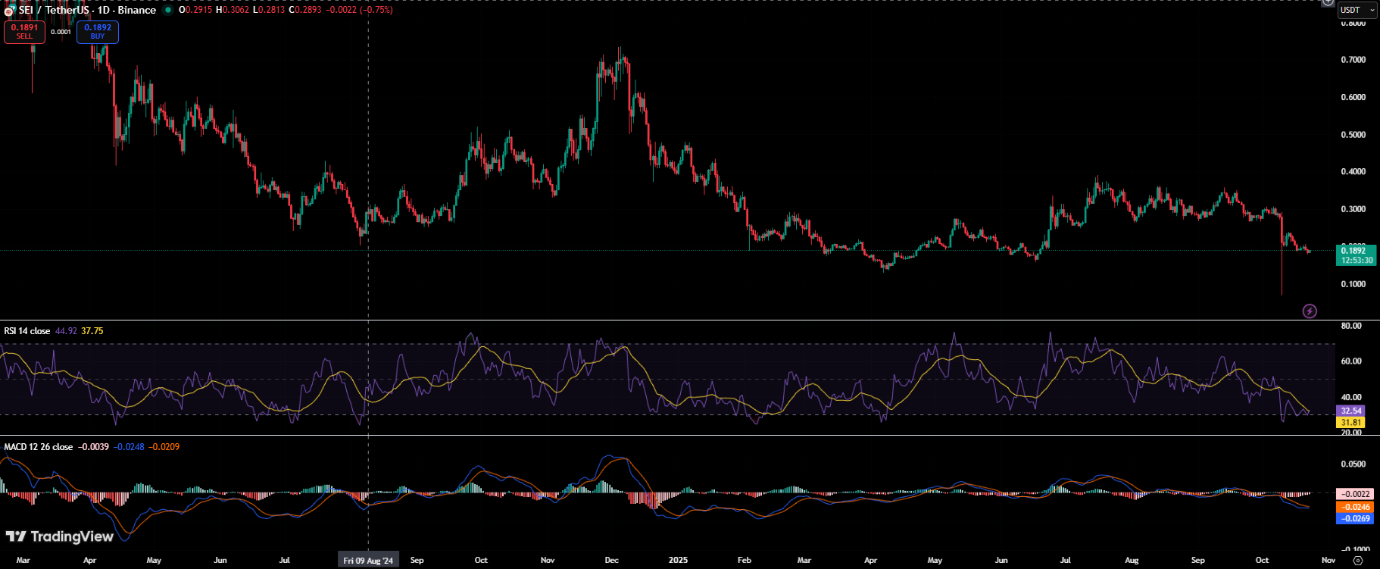The height and width of the screenshot is (569, 1380).
Task: Click the MACD 0.0500 axis level
Action: tap(1353, 464)
